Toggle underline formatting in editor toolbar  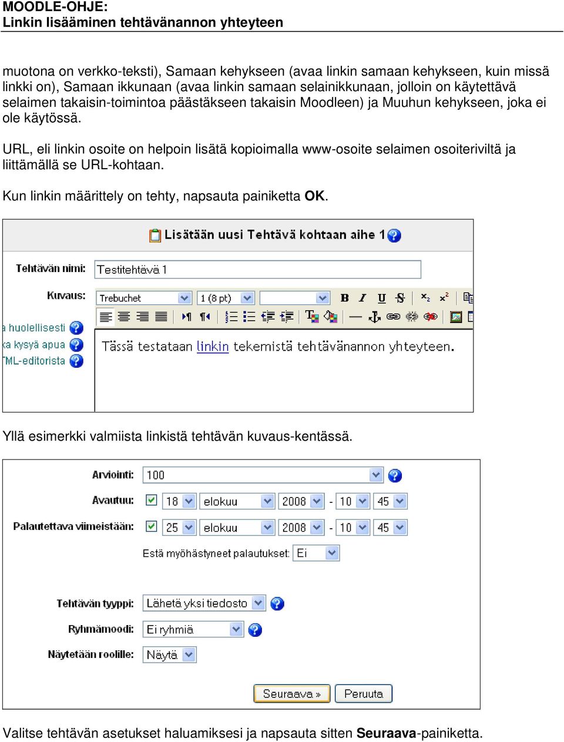(x=381, y=298)
